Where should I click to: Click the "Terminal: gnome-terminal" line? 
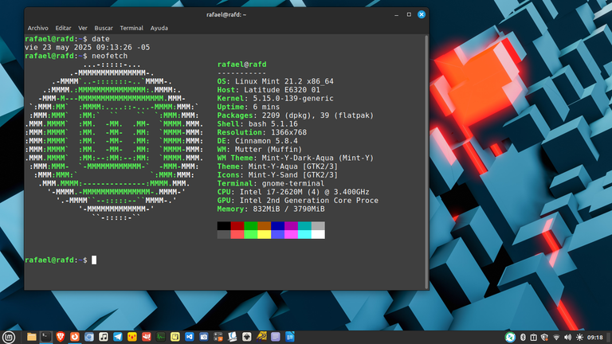[x=271, y=184]
